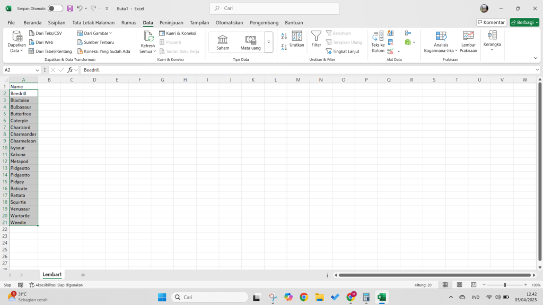Toggle the Filter funnel button
Image resolution: width=543 pixels, height=305 pixels.
pyautogui.click(x=316, y=39)
